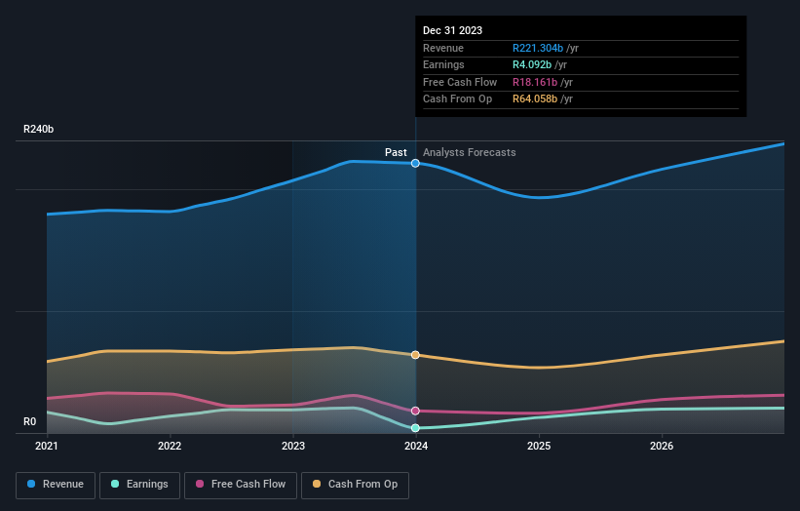Toggle the Revenue legend button

(x=56, y=485)
